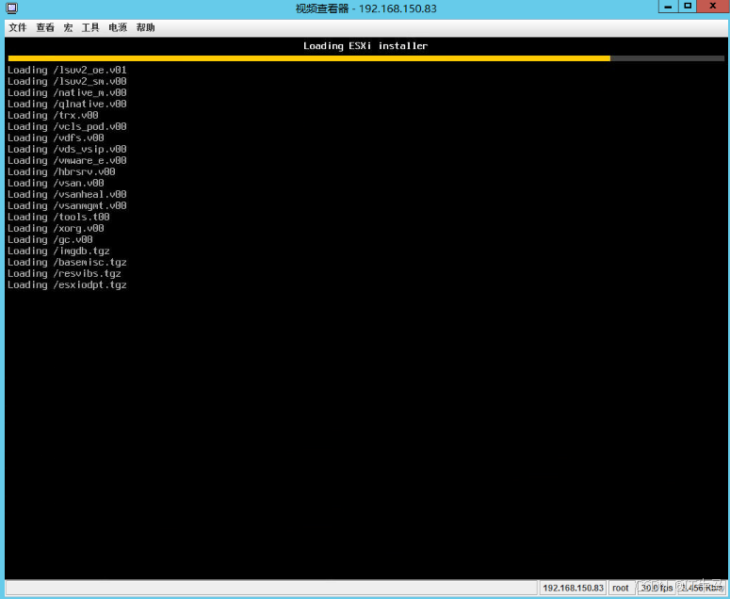Select the line 'Loading /esxiodpt.tgz'
Image resolution: width=730 pixels, height=599 pixels.
pos(67,284)
